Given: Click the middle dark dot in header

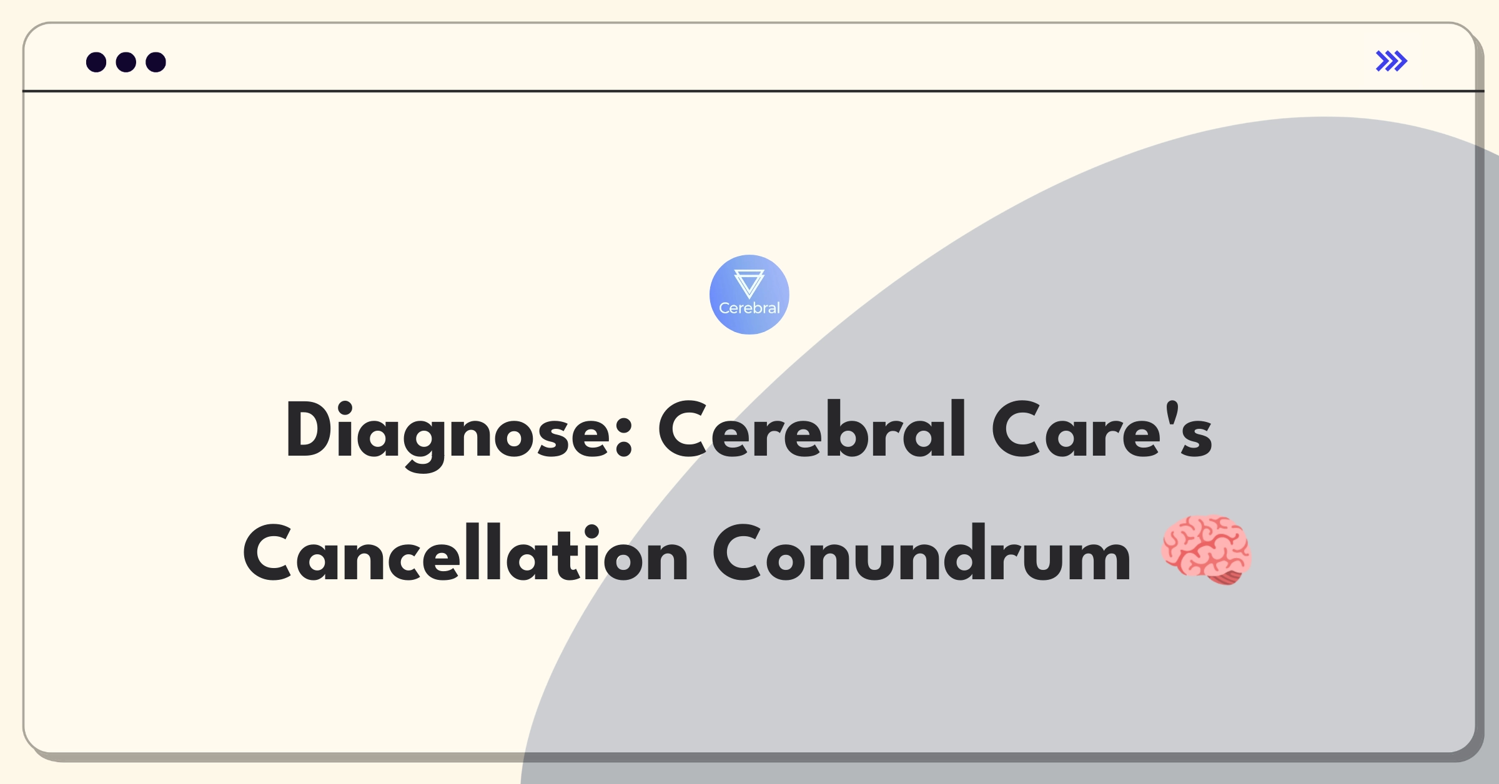Looking at the screenshot, I should 126,62.
